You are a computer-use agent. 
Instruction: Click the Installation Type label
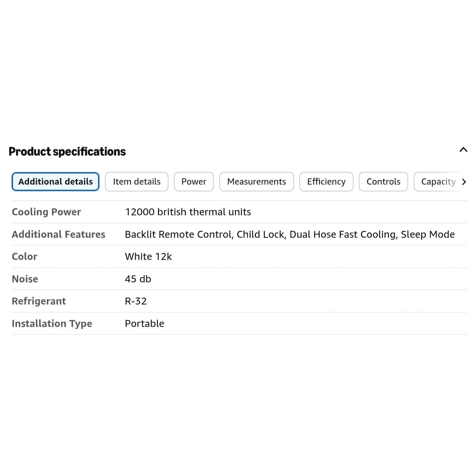tap(52, 323)
